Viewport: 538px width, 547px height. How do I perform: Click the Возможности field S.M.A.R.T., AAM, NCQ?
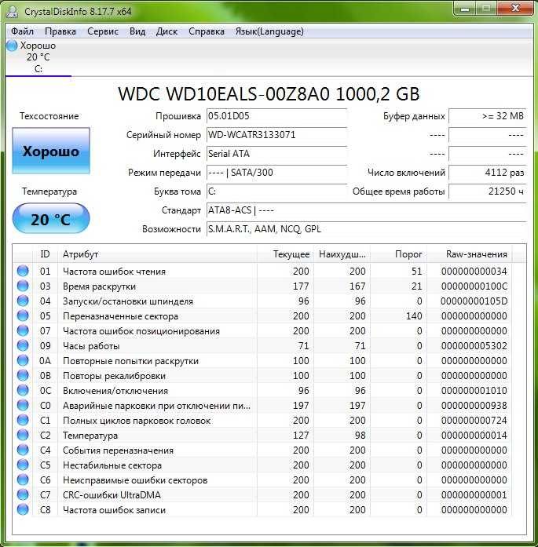(x=366, y=229)
